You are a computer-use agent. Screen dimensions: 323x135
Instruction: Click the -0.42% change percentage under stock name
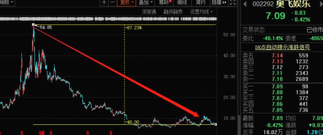[301, 19]
